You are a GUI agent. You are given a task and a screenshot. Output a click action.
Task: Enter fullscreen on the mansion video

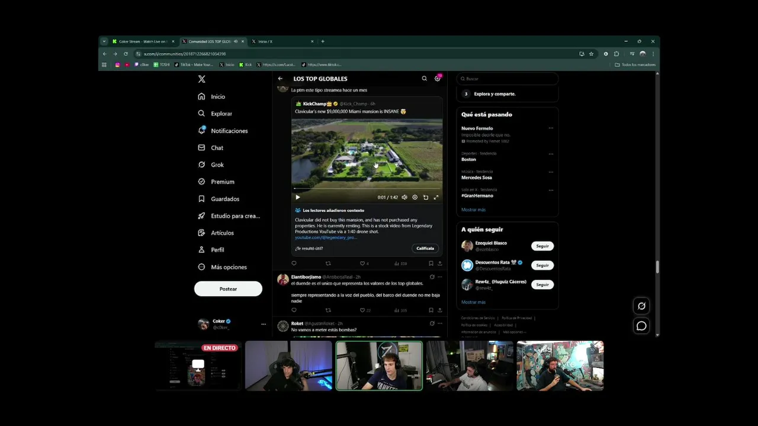pyautogui.click(x=436, y=197)
